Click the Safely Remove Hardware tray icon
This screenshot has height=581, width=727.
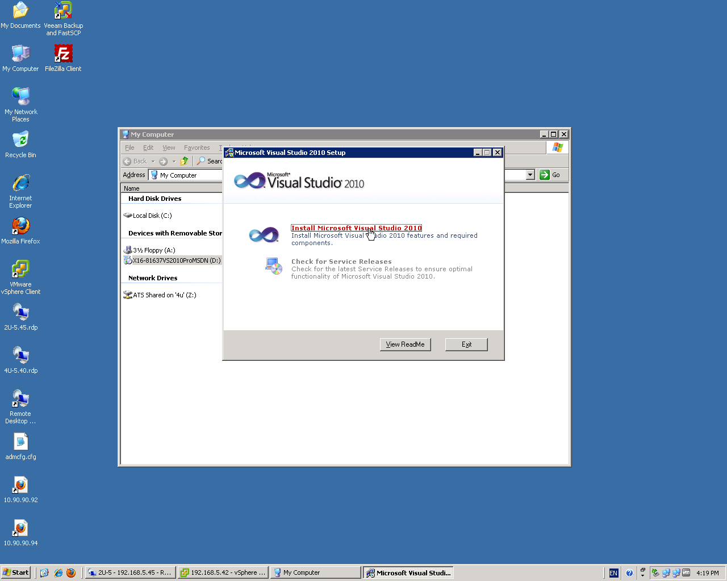click(655, 573)
